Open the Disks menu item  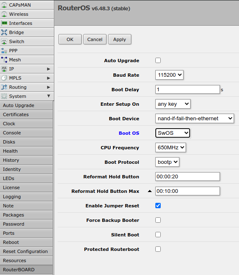26,142
